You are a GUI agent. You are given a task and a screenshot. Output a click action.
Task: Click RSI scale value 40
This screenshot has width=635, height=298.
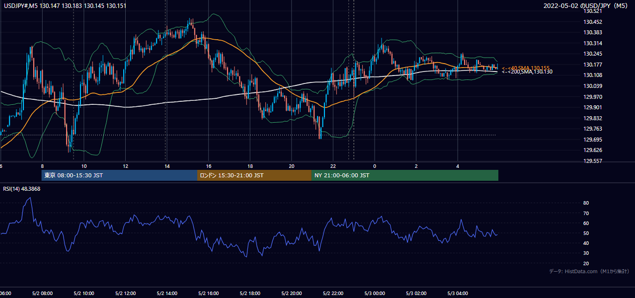(586, 243)
